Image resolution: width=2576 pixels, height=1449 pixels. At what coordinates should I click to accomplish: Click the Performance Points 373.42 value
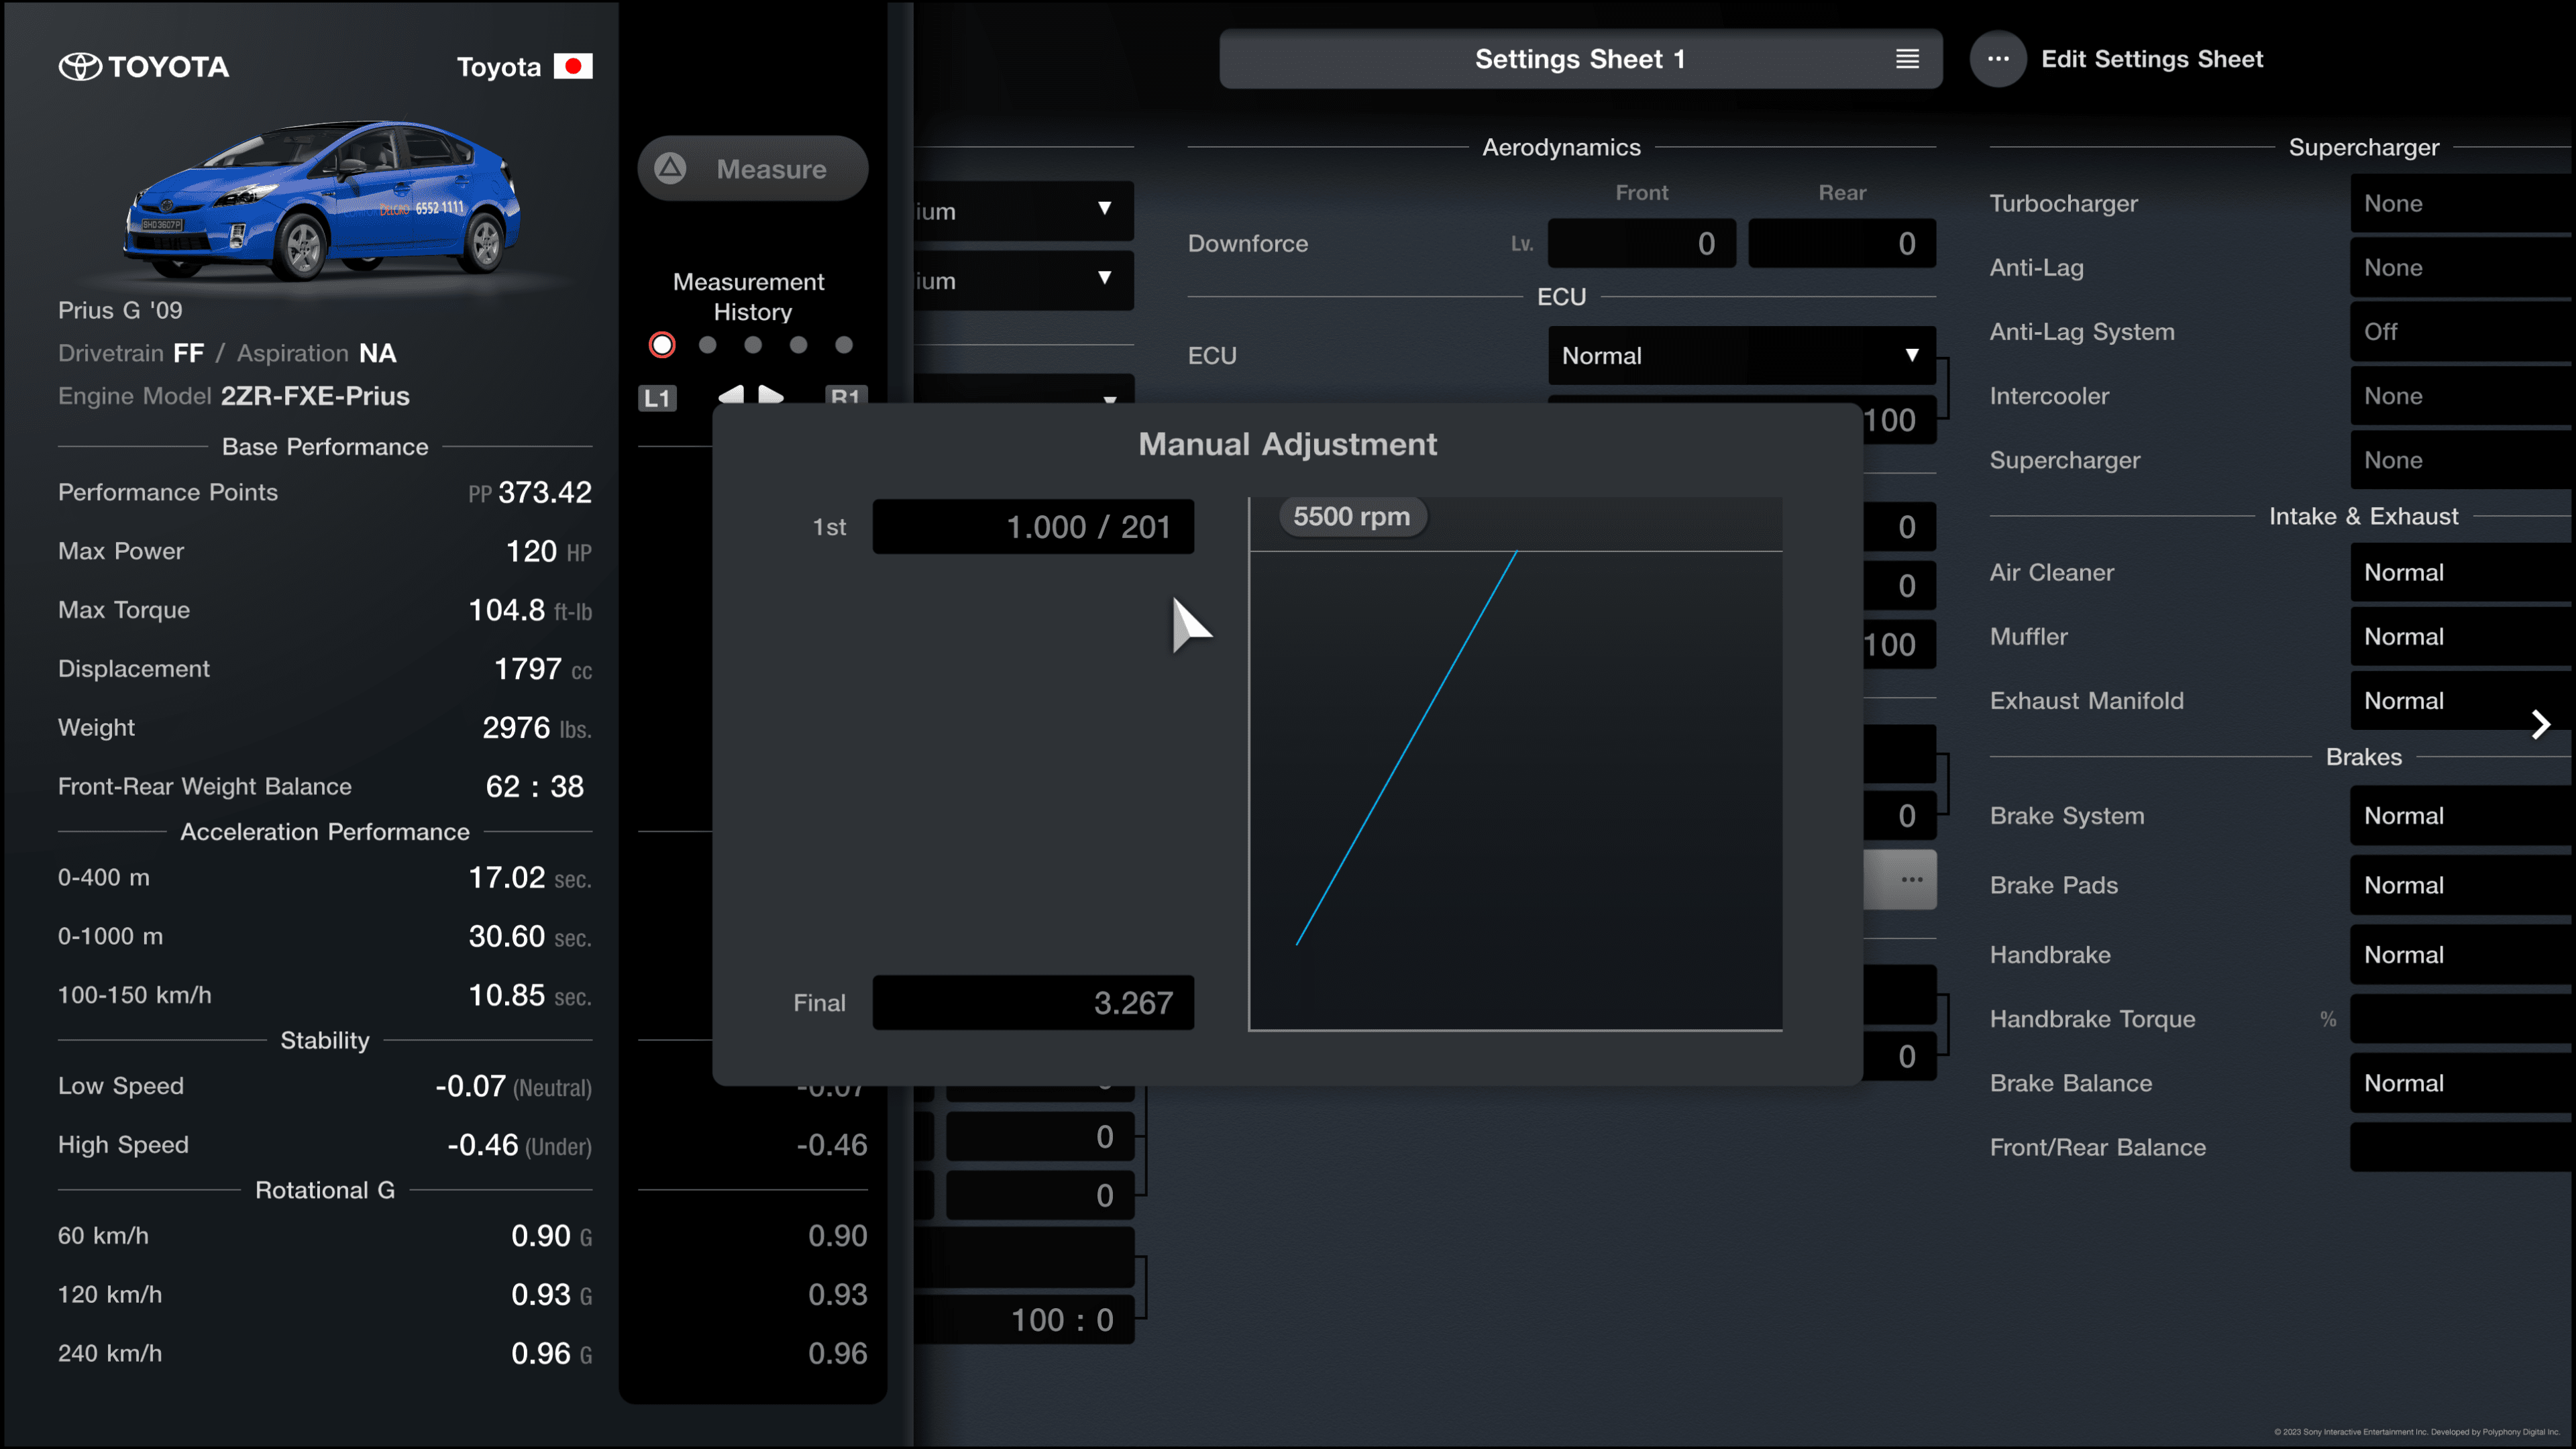click(x=545, y=492)
